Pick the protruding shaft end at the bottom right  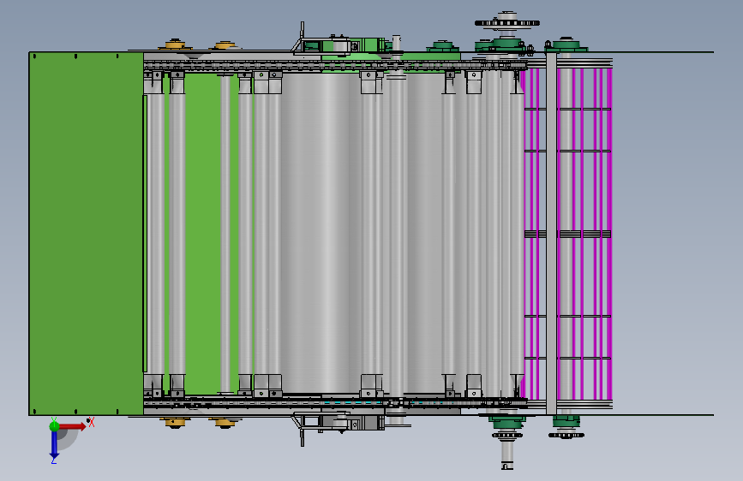[x=507, y=455]
